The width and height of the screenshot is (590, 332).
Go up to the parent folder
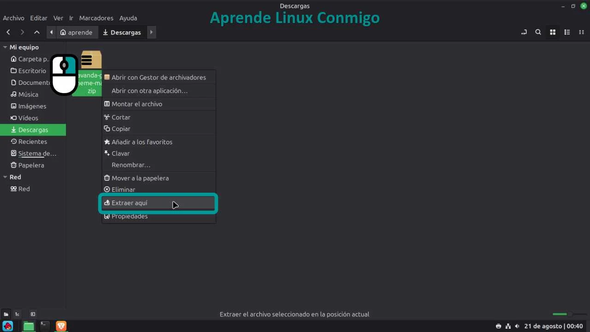[37, 32]
